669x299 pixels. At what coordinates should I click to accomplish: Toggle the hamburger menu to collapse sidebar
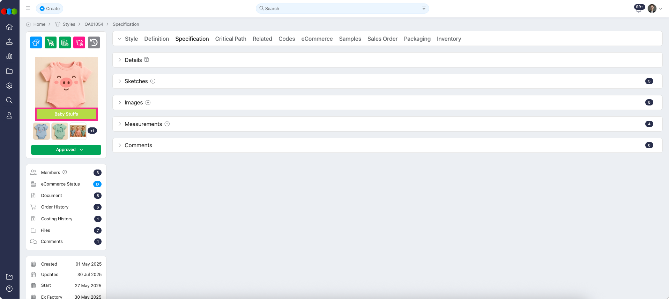[x=28, y=8]
